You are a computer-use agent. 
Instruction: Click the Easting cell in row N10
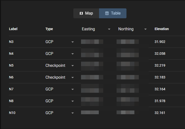tap(90, 112)
